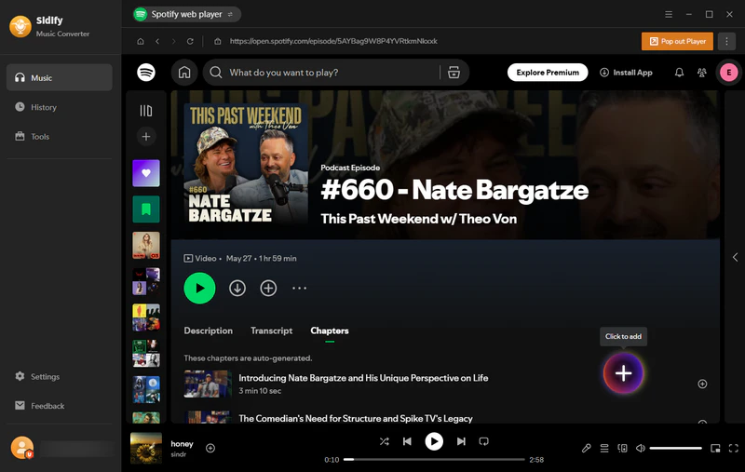Image resolution: width=745 pixels, height=472 pixels.
Task: Switch to the Description tab
Action: click(208, 330)
